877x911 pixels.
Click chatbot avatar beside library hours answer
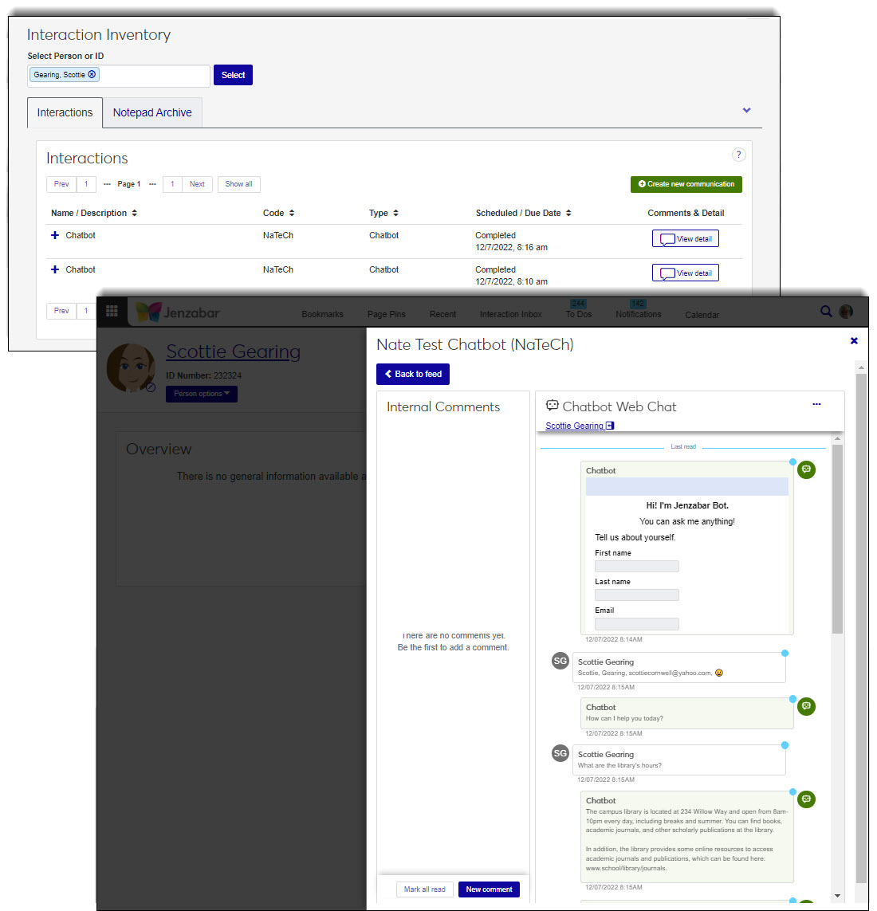coord(806,799)
